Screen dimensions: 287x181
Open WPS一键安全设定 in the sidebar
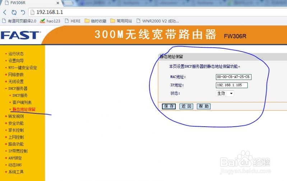coord(23,68)
